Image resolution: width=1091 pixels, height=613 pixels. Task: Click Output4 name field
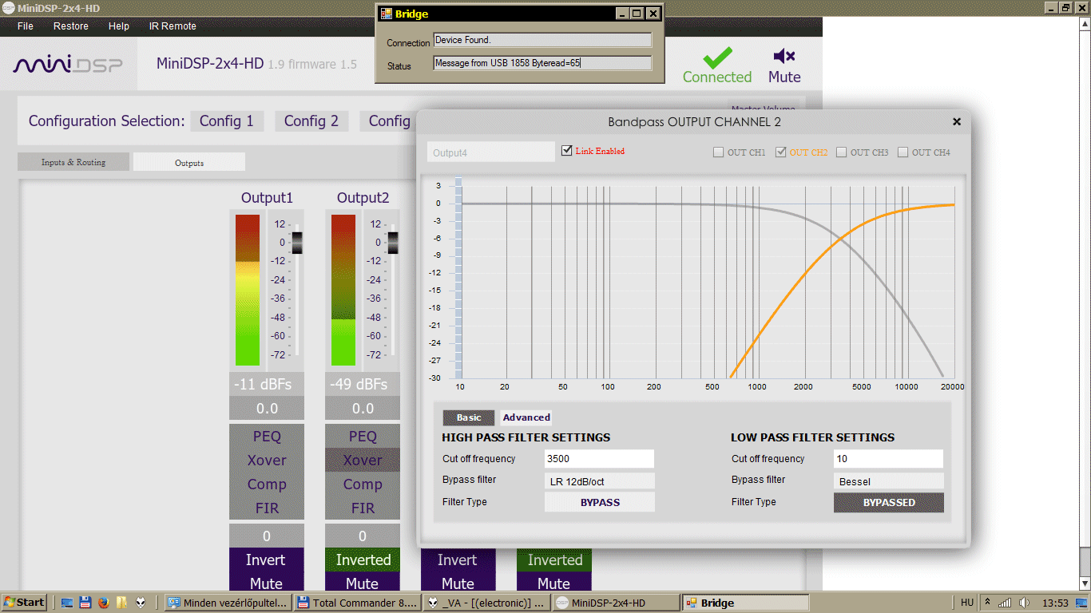point(491,152)
